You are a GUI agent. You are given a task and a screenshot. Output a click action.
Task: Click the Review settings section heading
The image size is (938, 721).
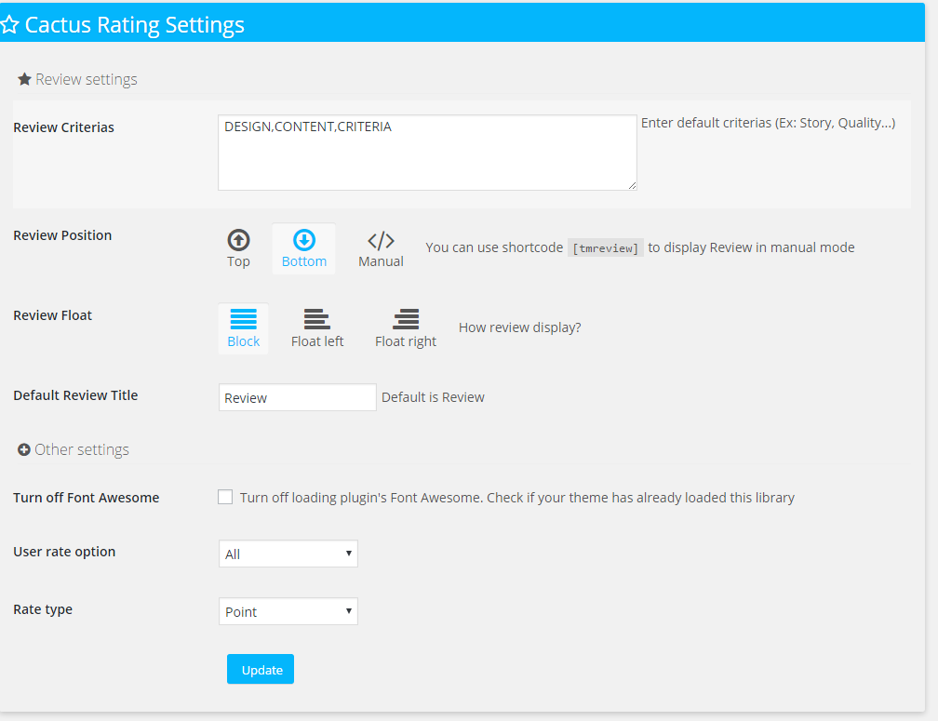(x=87, y=80)
